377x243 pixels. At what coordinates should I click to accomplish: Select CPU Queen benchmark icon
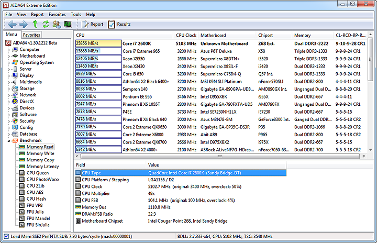22,173
